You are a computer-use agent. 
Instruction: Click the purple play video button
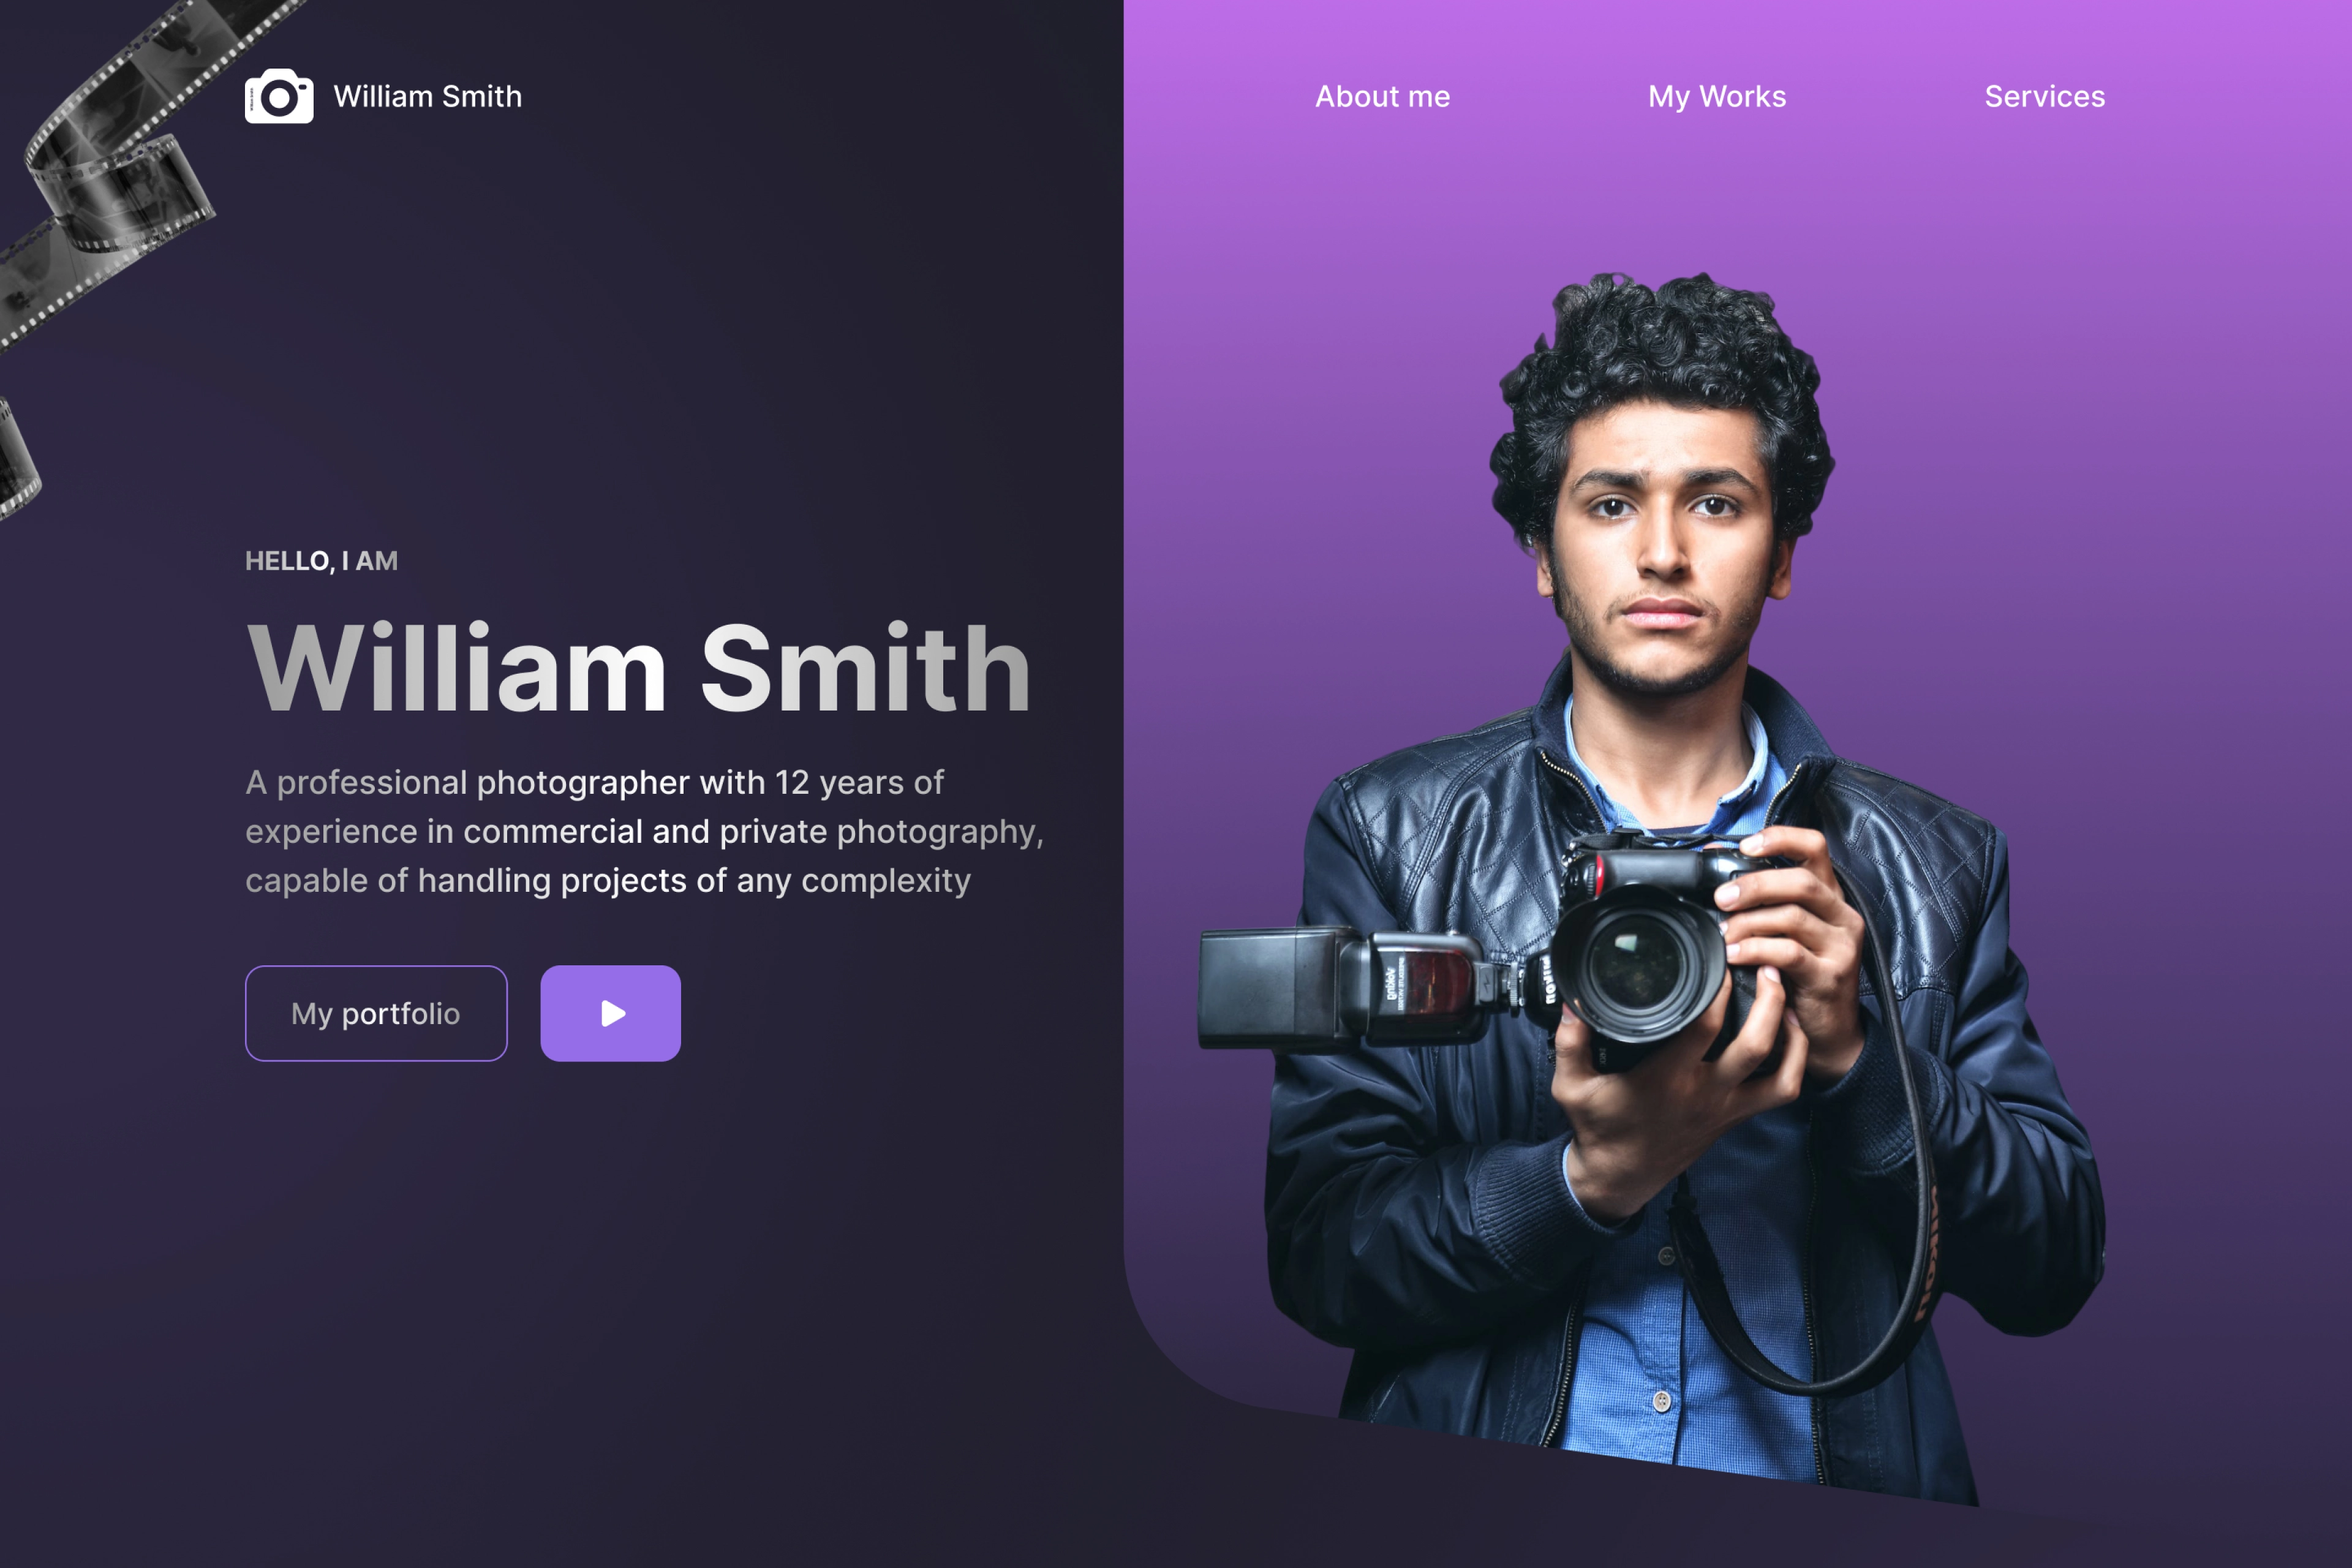tap(610, 1013)
